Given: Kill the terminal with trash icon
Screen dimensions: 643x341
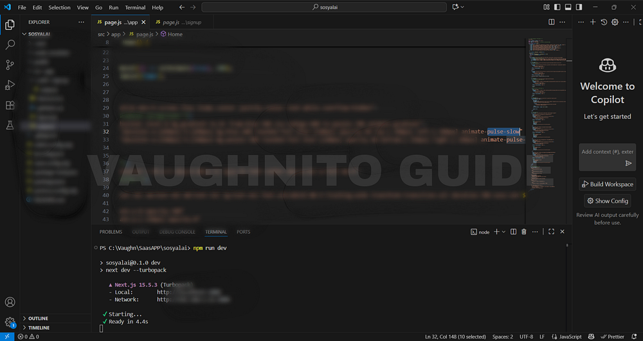Looking at the screenshot, I should tap(523, 232).
